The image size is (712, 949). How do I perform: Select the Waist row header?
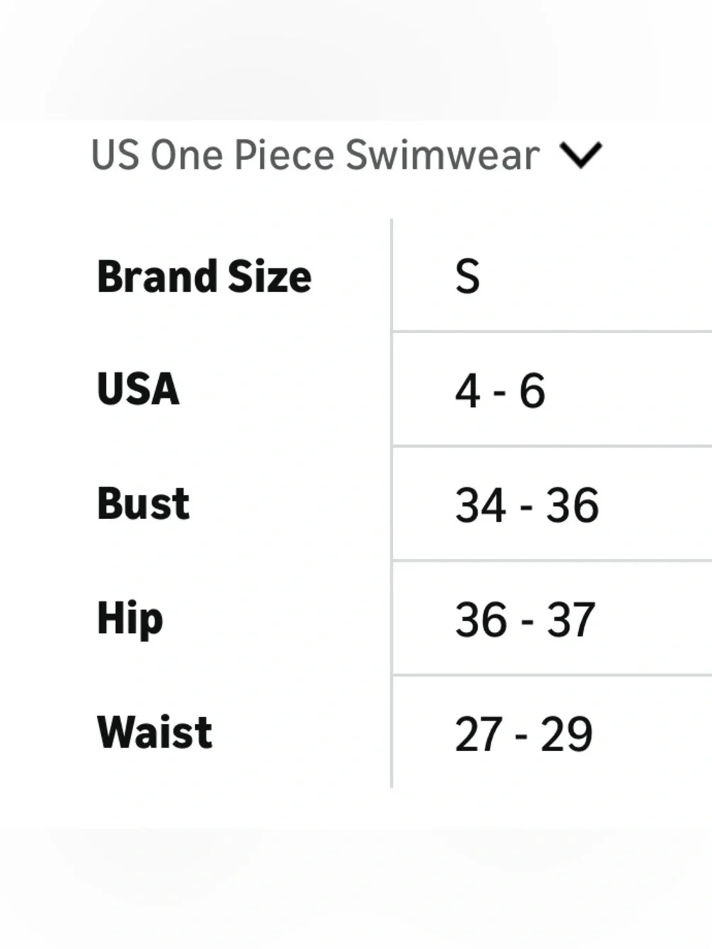(x=155, y=733)
